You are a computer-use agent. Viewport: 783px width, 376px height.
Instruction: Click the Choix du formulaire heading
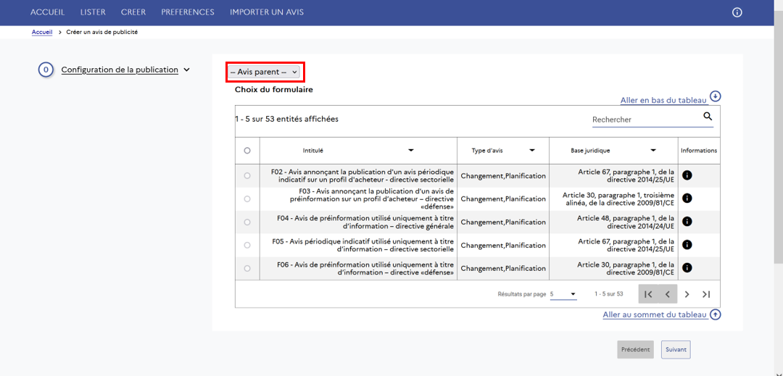(273, 90)
